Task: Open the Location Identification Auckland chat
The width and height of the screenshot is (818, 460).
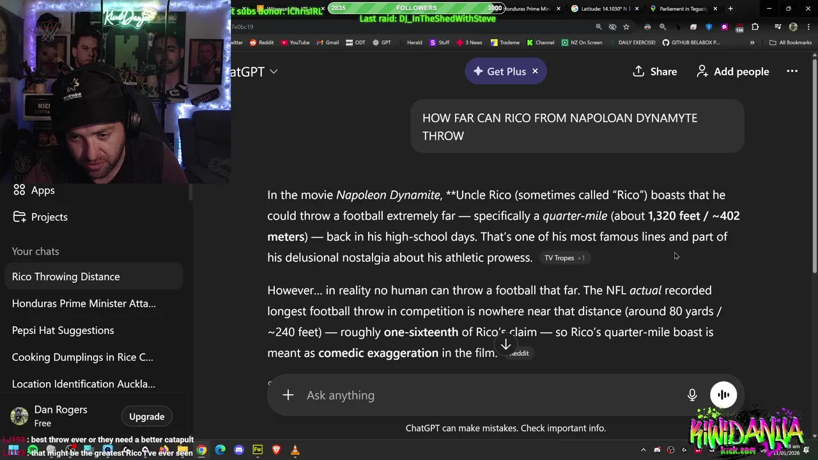Action: point(95,384)
